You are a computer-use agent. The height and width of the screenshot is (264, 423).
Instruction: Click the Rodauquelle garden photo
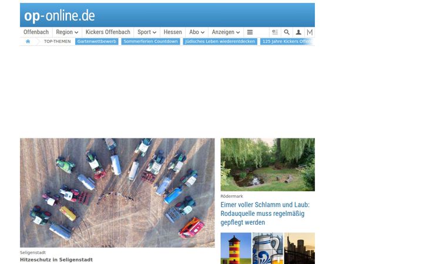(268, 165)
